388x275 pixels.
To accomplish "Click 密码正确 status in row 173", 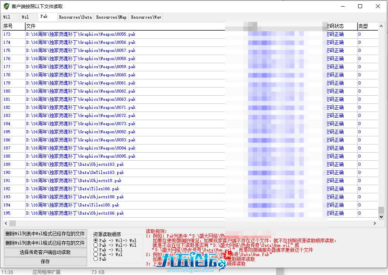I will 335,34.
